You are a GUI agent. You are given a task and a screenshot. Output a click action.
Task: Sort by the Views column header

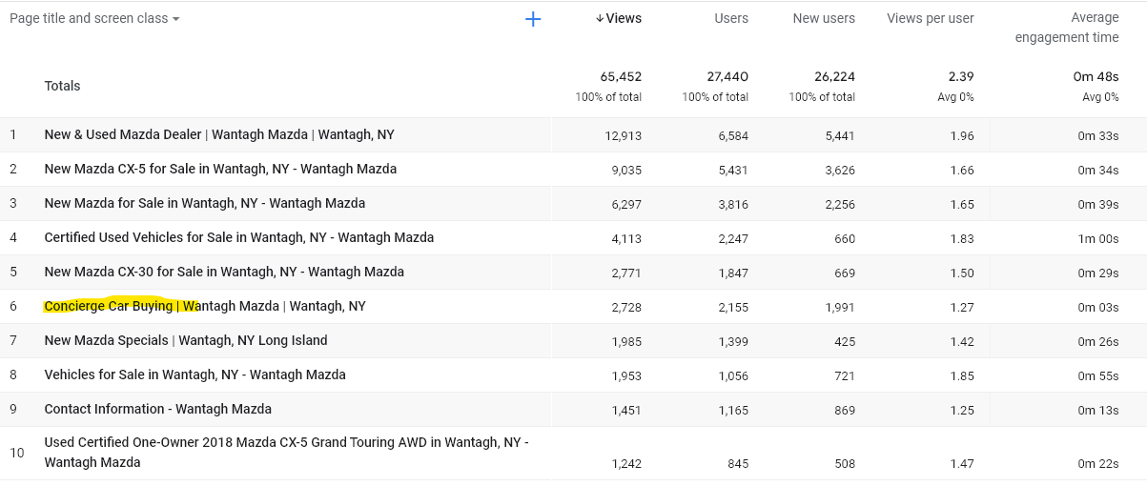[618, 18]
